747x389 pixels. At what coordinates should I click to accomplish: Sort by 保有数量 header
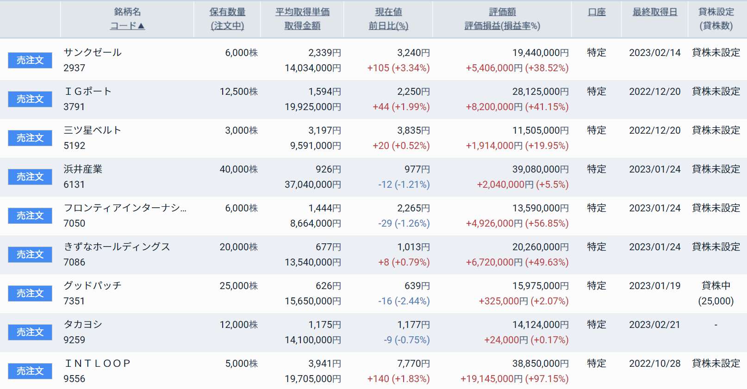tap(227, 12)
